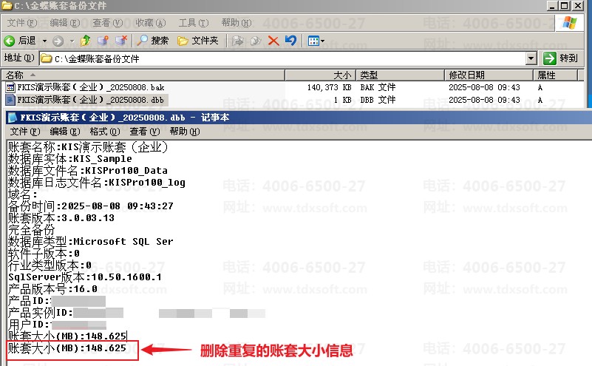This screenshot has height=366, width=592.
Task: Open the Forward history dropdown arrow
Action: point(72,41)
